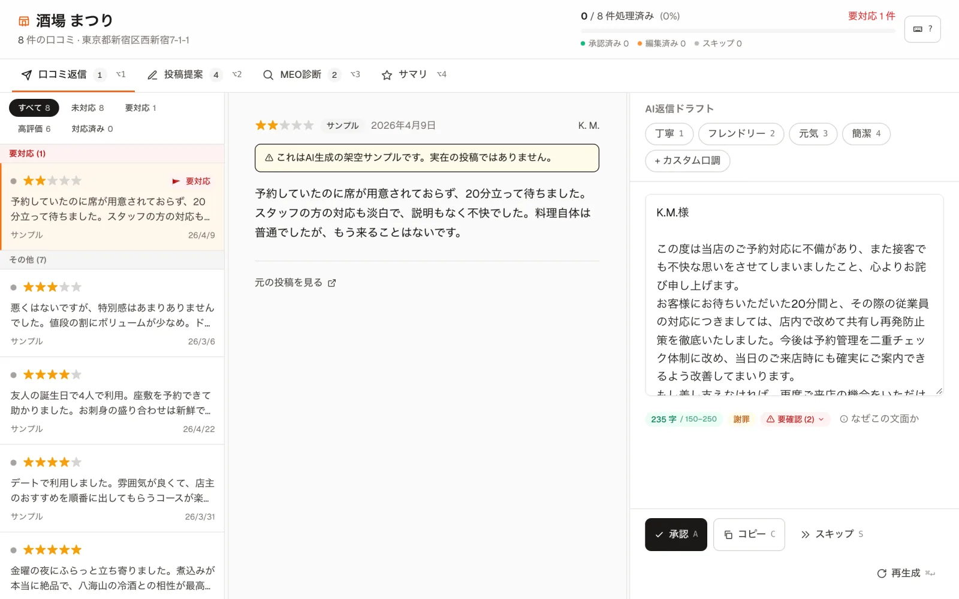Filter reviews by 対応済み 0
Image resolution: width=959 pixels, height=599 pixels.
pos(92,129)
